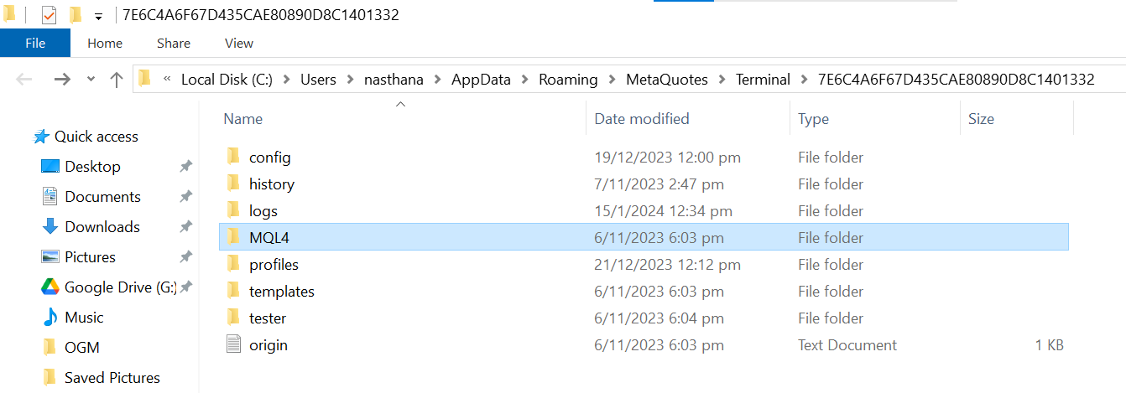Go up one folder level arrow
Viewport: 1126px width, 393px height.
click(x=116, y=80)
